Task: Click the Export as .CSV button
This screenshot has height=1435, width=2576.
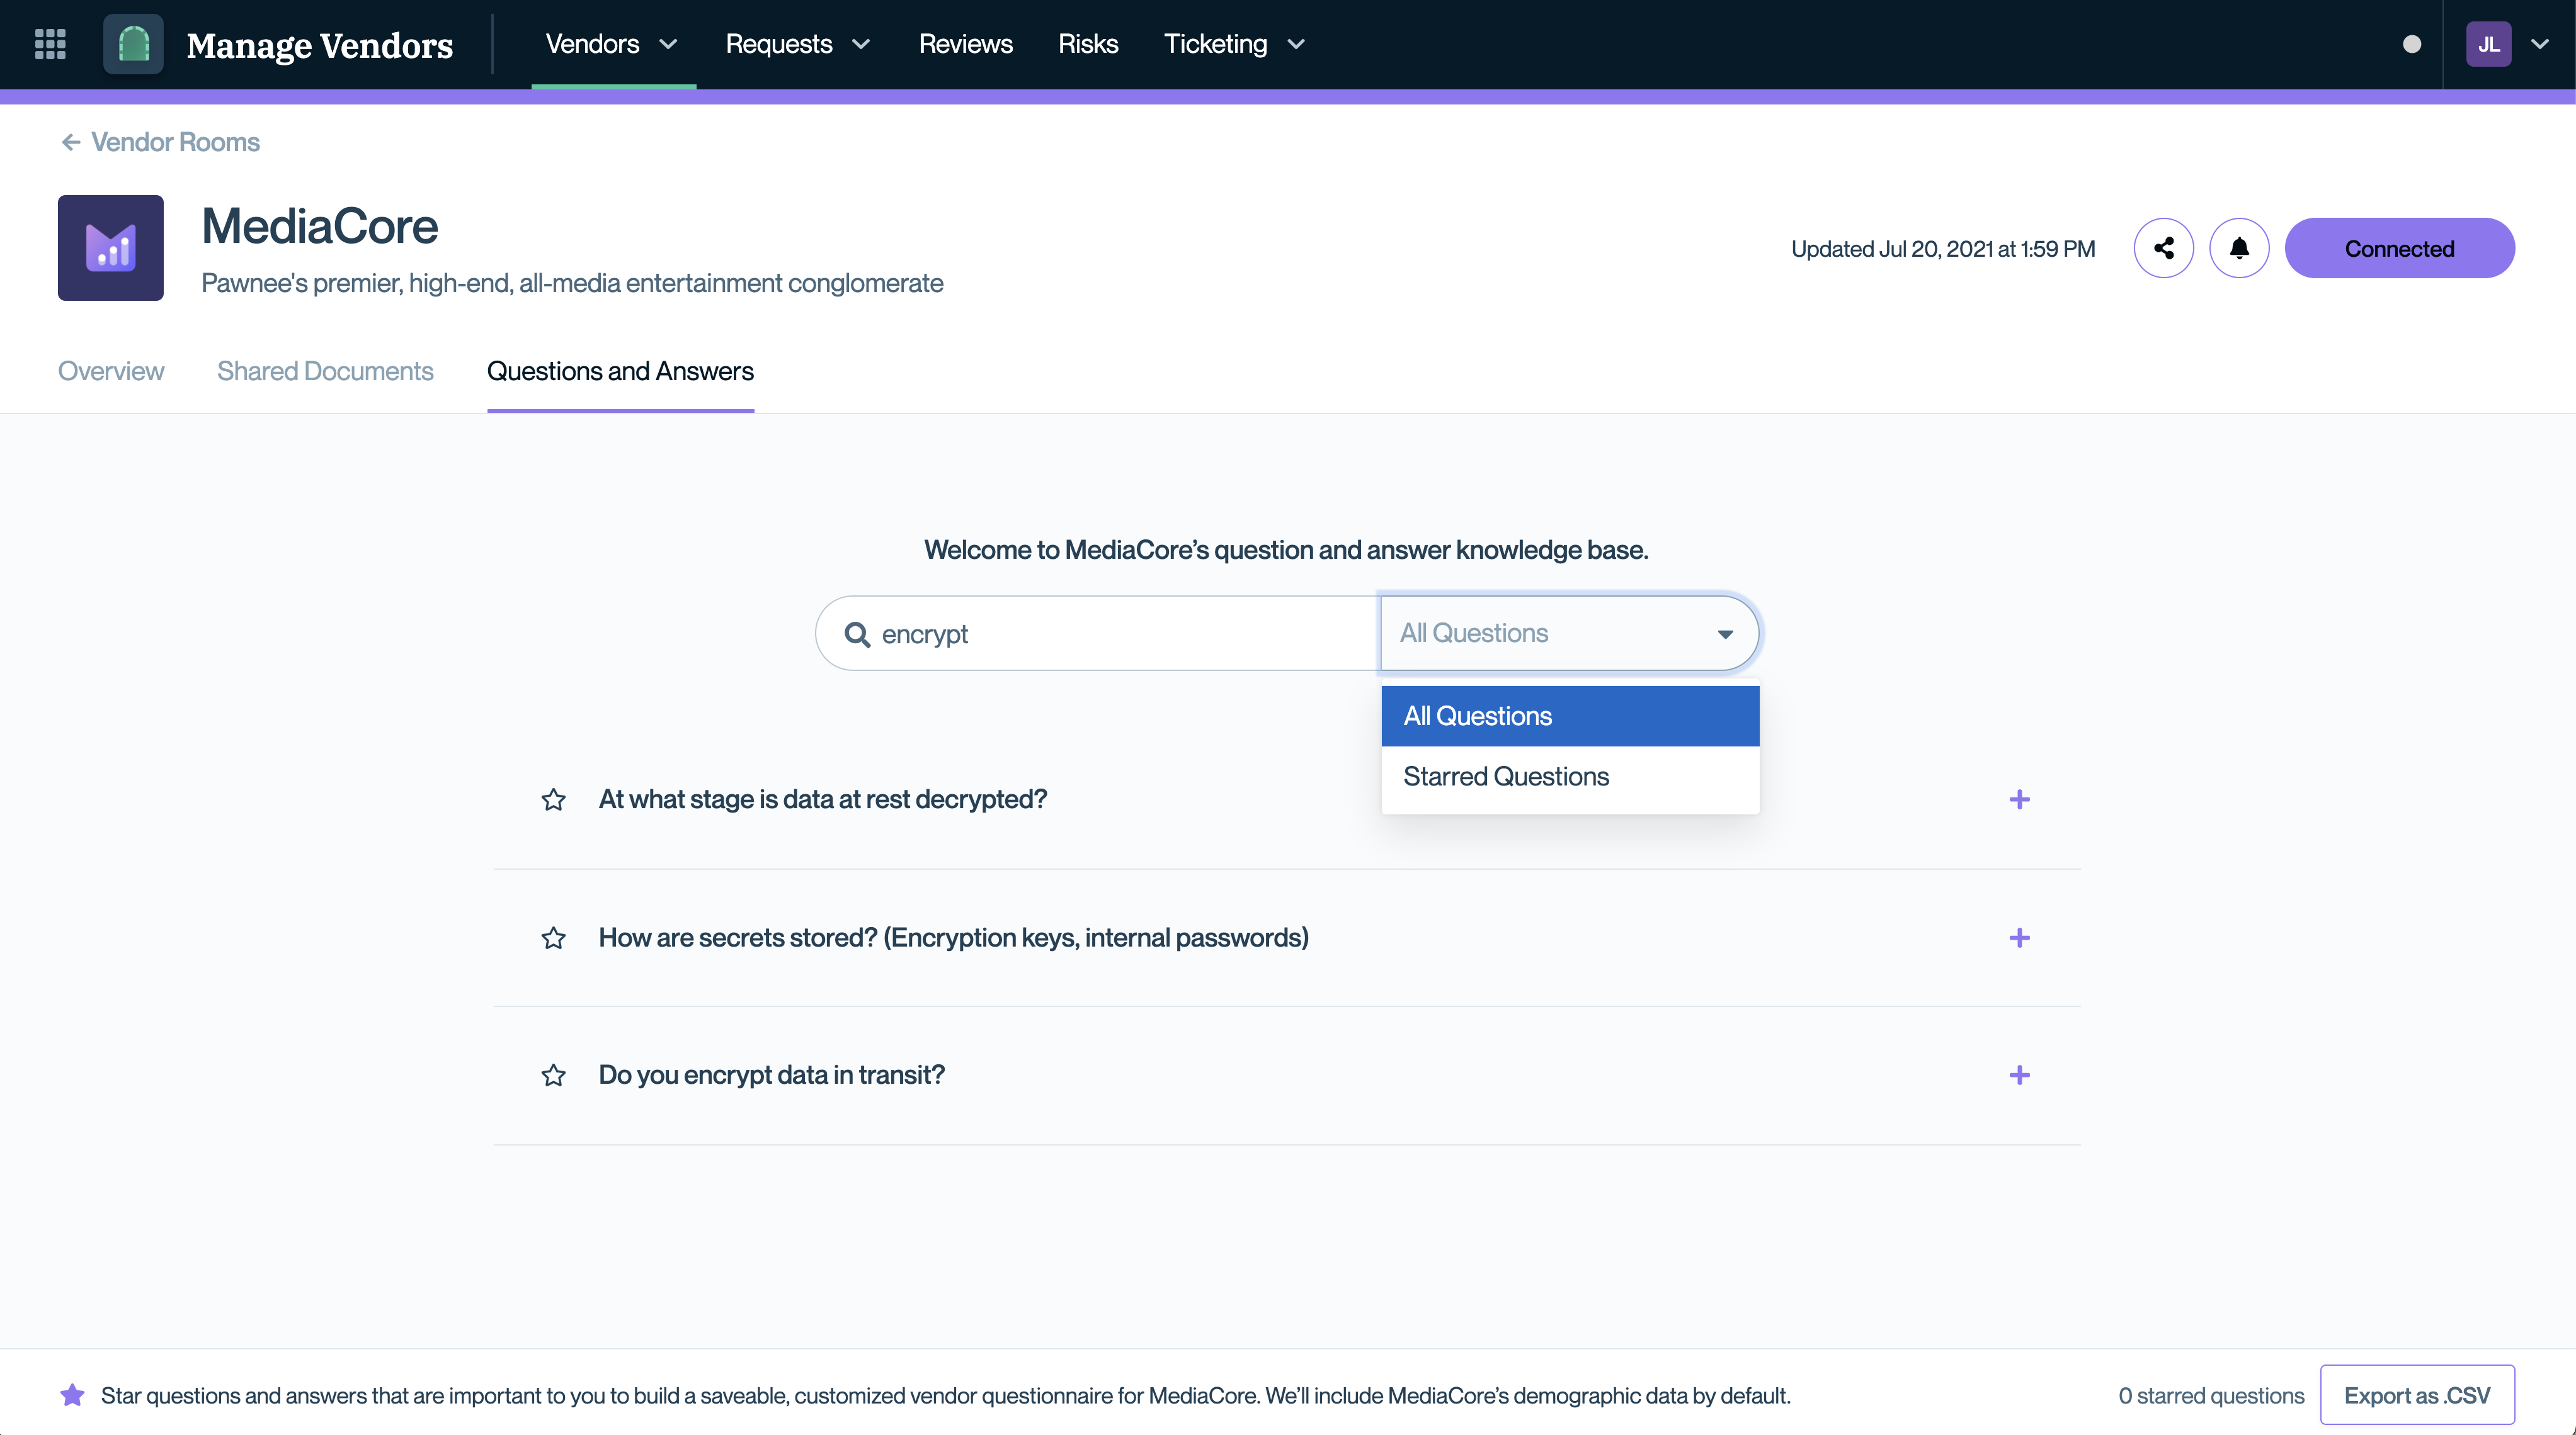Action: 2416,1395
